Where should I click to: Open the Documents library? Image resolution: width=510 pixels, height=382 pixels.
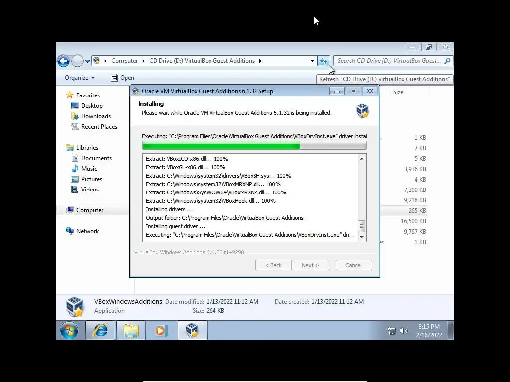pos(96,158)
